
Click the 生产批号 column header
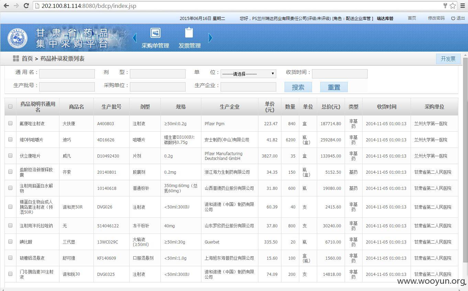[111, 107]
